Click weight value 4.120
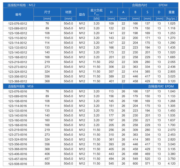180x168 pixels. (172, 163)
